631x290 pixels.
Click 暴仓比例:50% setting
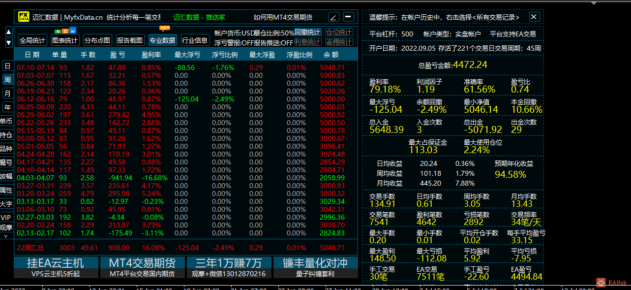tap(273, 32)
